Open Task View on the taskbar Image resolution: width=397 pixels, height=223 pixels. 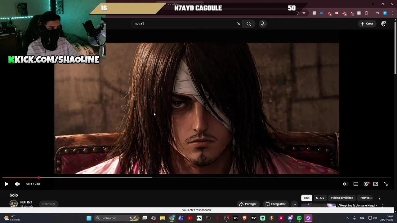click(x=145, y=218)
